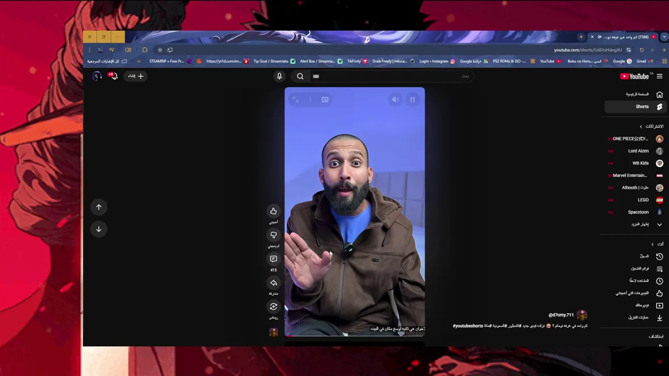This screenshot has height=376, width=669.
Task: Open the browser extensions puzzle icon
Action: pos(145,50)
